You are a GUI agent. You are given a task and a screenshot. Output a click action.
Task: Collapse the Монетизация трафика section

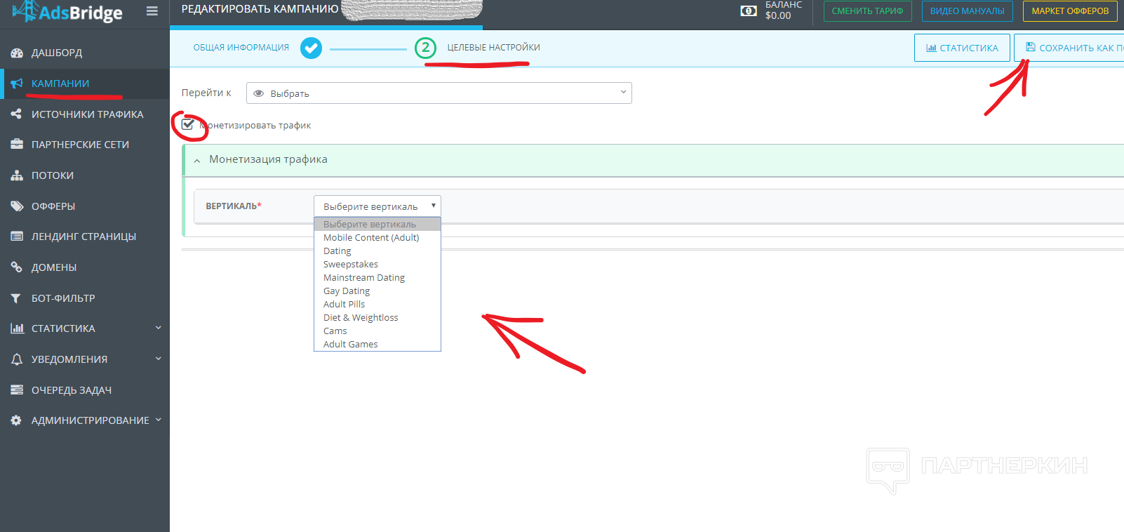pos(197,161)
